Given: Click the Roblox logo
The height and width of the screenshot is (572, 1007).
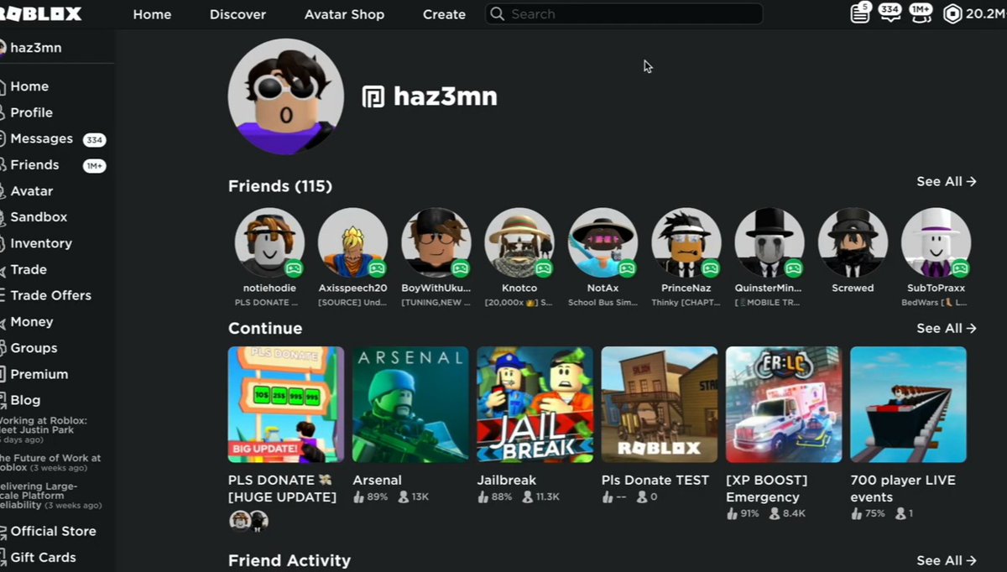Looking at the screenshot, I should tap(41, 13).
